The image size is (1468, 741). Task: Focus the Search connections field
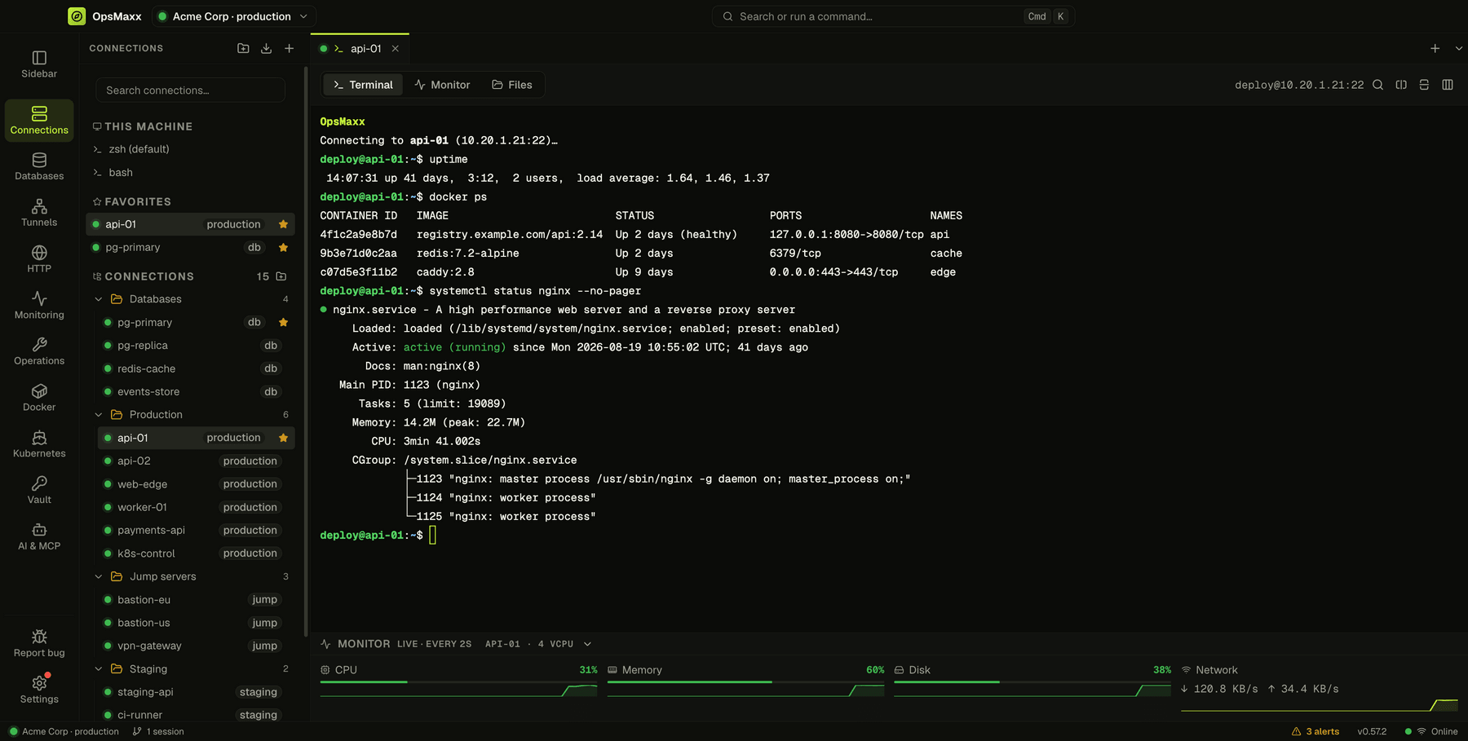[x=190, y=90]
